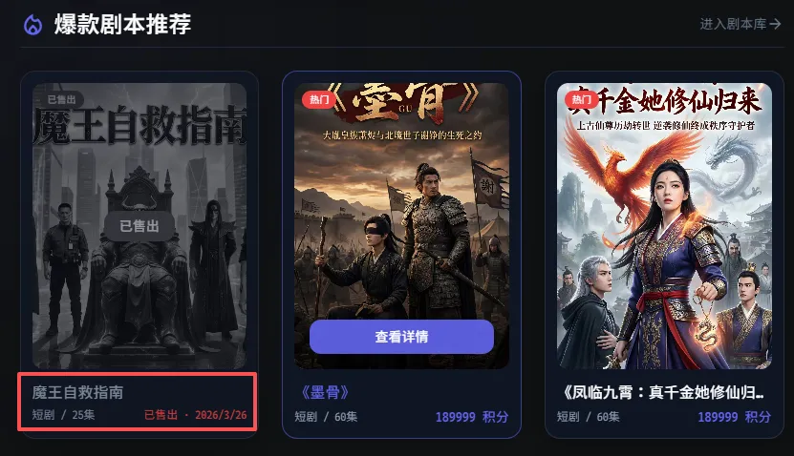This screenshot has height=456, width=794.
Task: Click the small 已售出 tag atop the 魔王自救指南 poster
Action: [61, 99]
